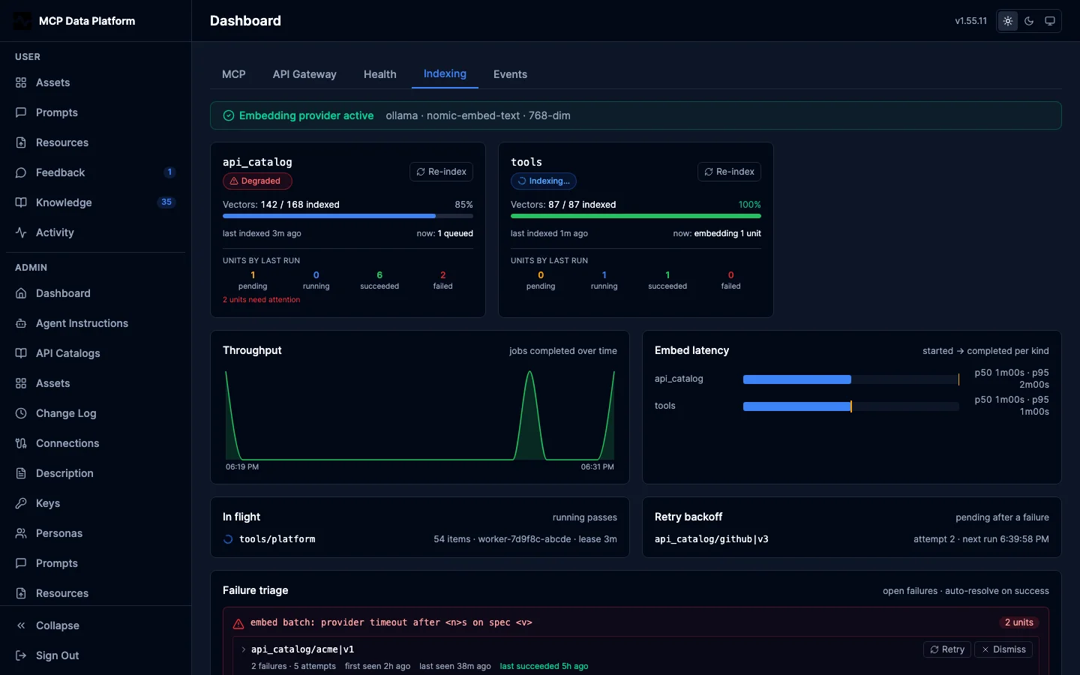Dismiss the acme|v1 failure entry

pos(1003,649)
